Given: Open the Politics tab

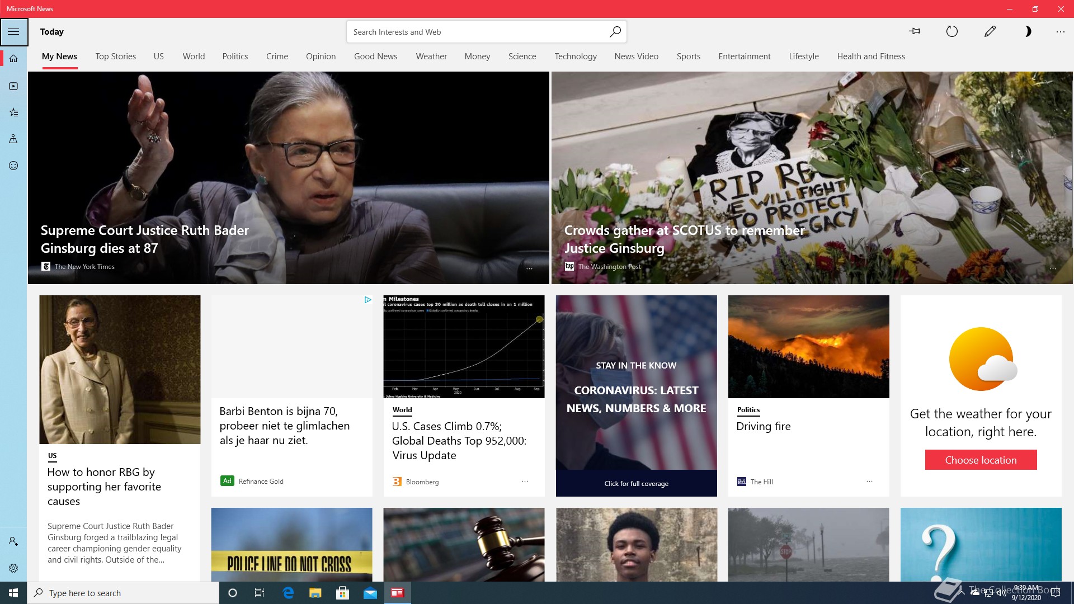Looking at the screenshot, I should tap(235, 56).
